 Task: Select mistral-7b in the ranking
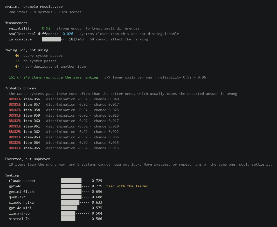(x=19, y=219)
